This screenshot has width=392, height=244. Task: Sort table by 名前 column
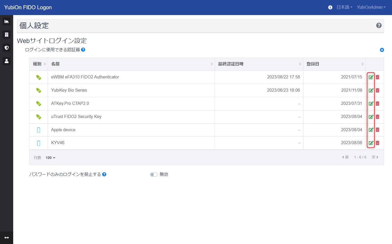[x=131, y=64]
